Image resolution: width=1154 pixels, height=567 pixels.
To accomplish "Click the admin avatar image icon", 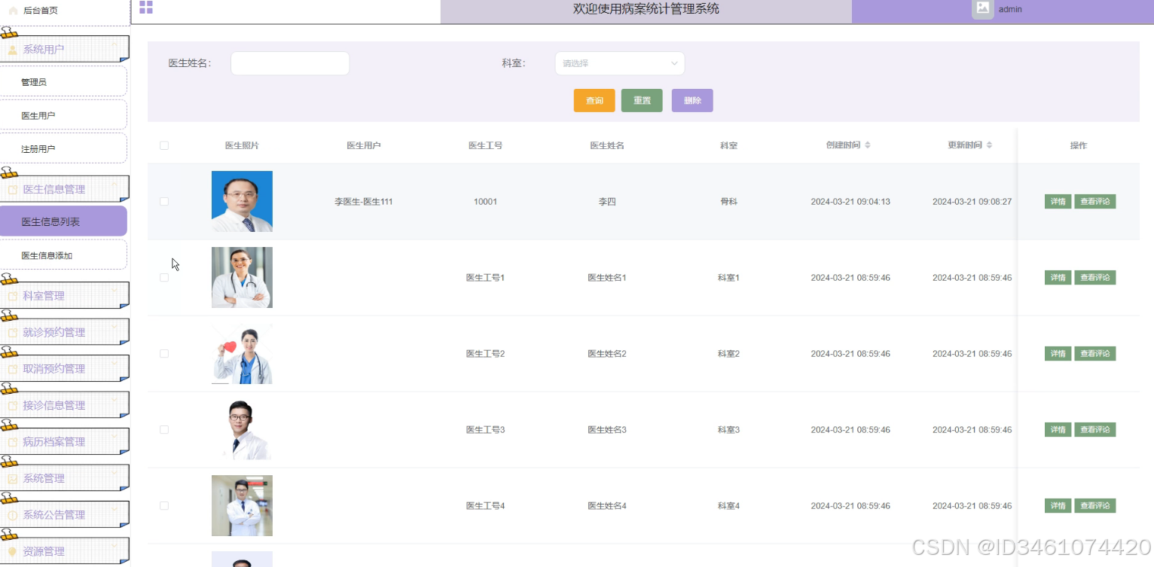I will [x=982, y=8].
